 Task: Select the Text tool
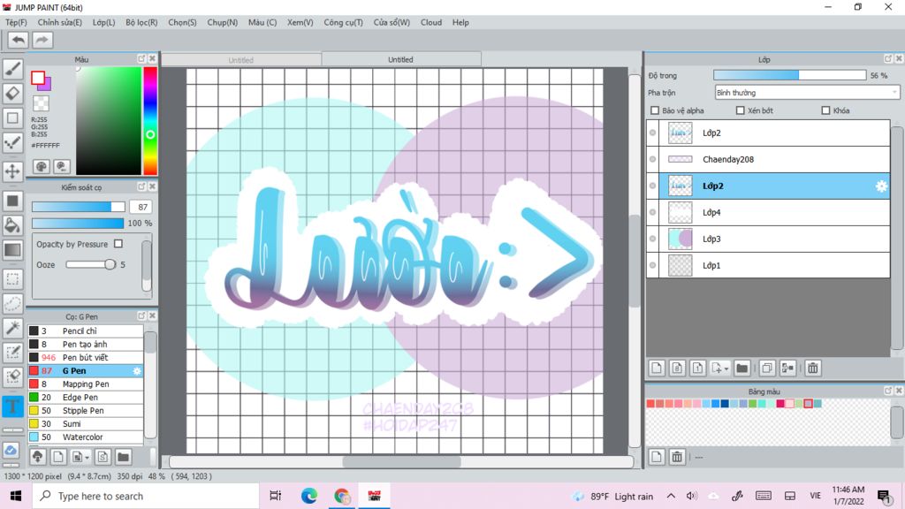click(12, 406)
